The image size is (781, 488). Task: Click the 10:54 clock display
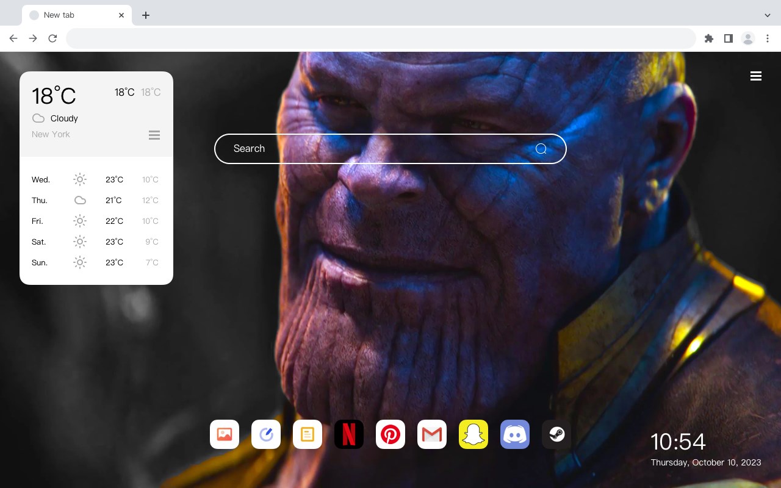coord(678,442)
